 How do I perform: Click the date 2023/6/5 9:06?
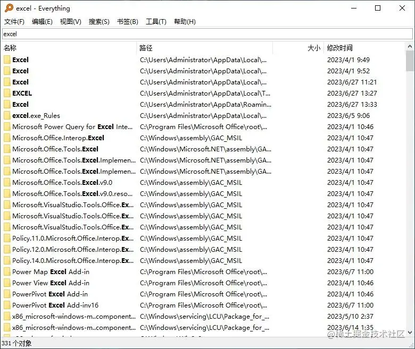point(348,115)
